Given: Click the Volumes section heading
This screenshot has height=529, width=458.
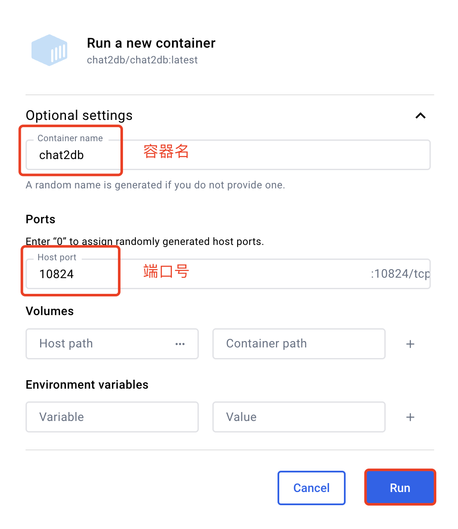Looking at the screenshot, I should [x=49, y=311].
